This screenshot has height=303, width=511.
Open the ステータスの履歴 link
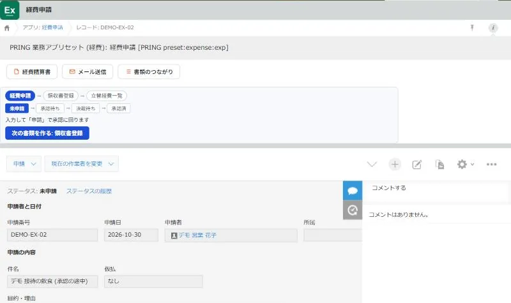coord(89,191)
